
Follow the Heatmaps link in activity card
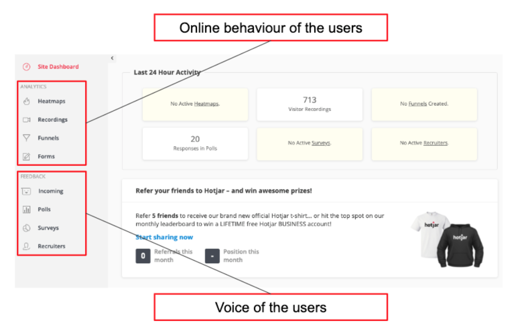pyautogui.click(x=206, y=104)
